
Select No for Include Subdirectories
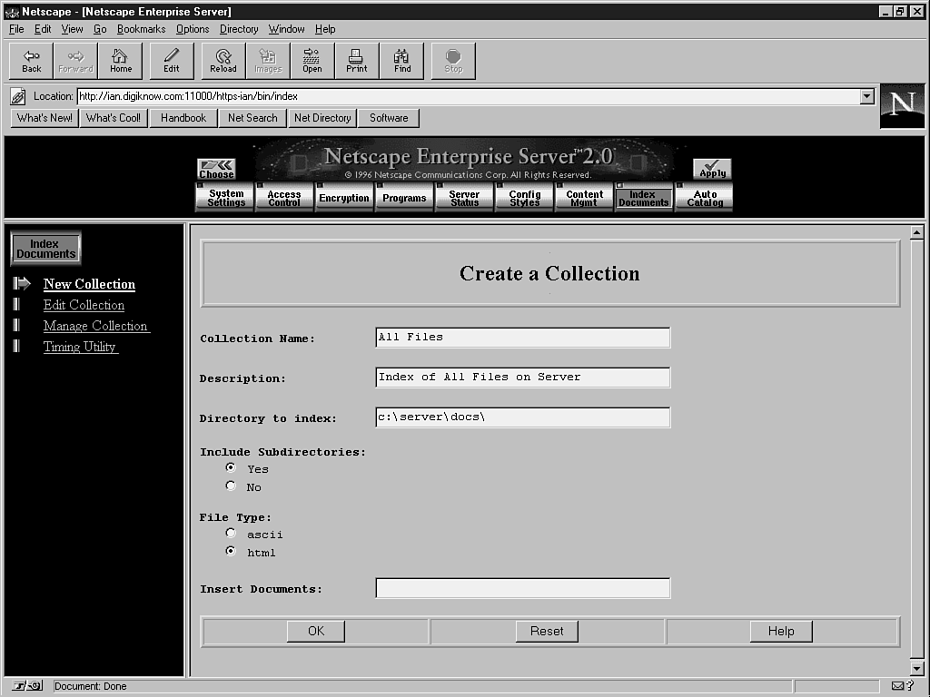(x=231, y=486)
